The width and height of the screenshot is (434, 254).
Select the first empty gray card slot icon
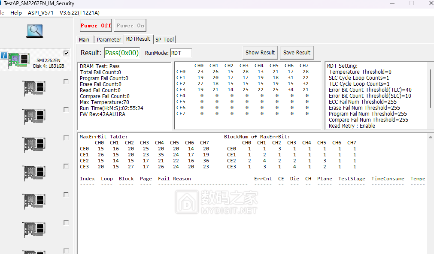tap(34, 88)
